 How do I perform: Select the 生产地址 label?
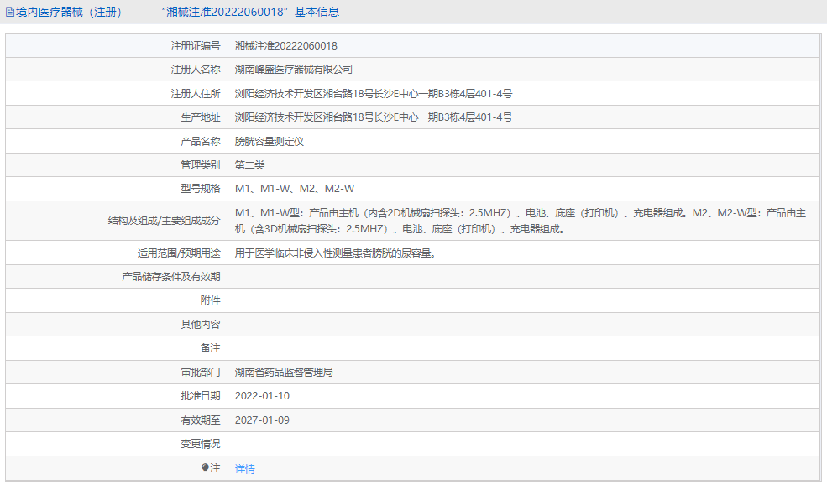tap(201, 117)
